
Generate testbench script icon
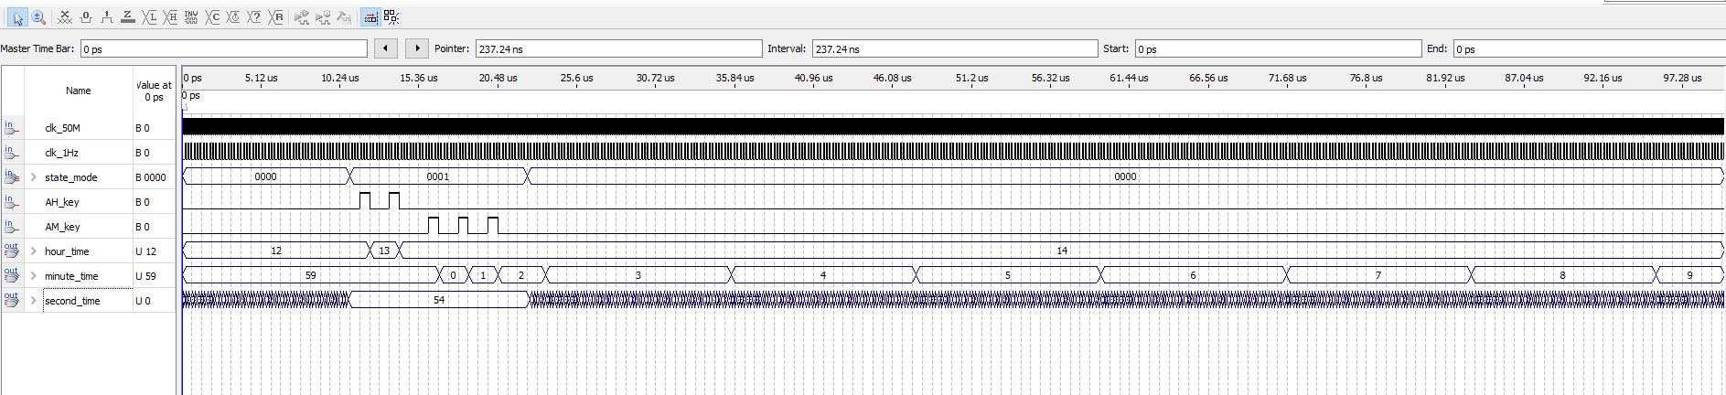pos(344,17)
